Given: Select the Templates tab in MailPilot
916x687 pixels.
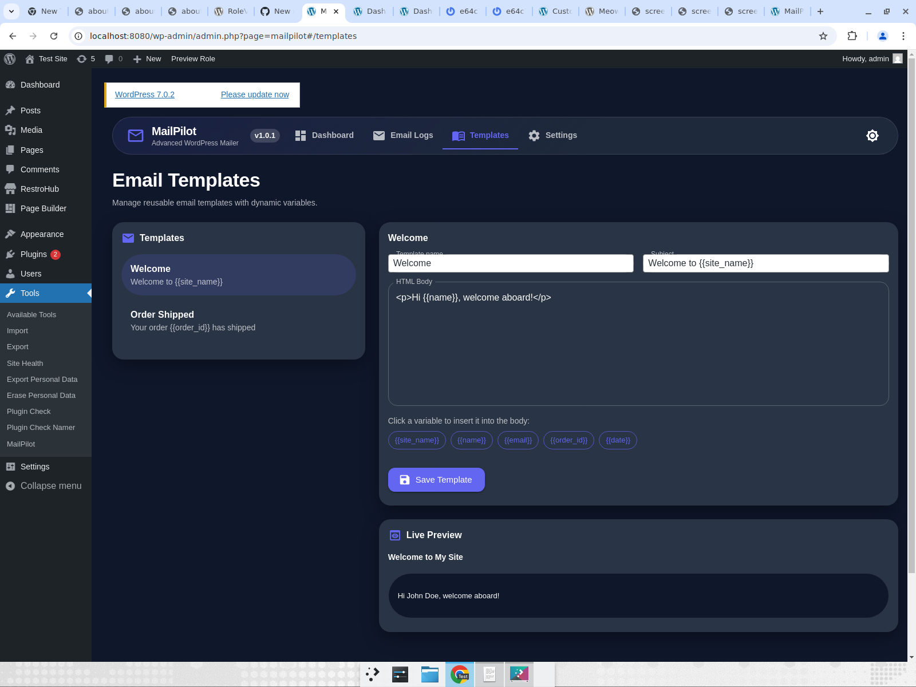Looking at the screenshot, I should coord(480,136).
